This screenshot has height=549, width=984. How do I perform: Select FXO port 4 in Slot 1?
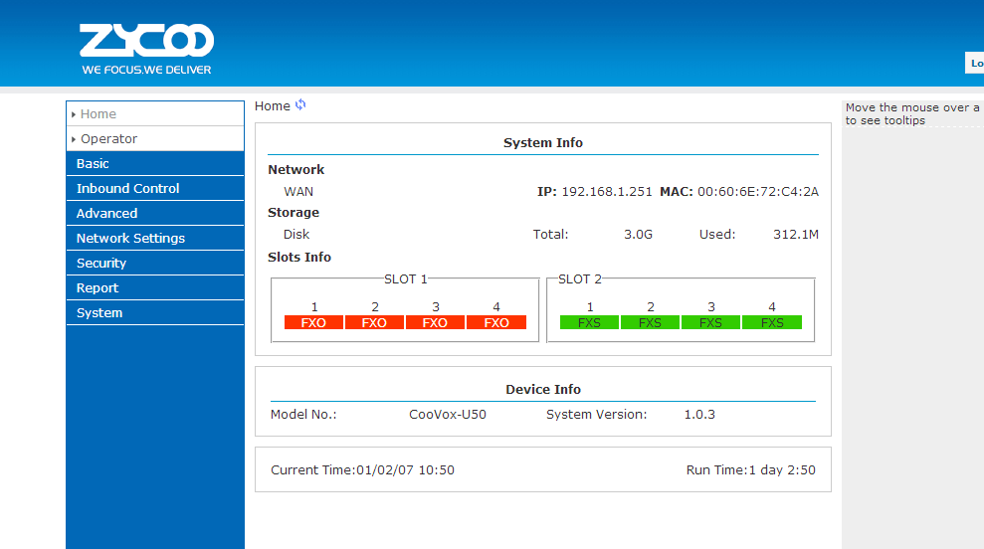tap(495, 322)
